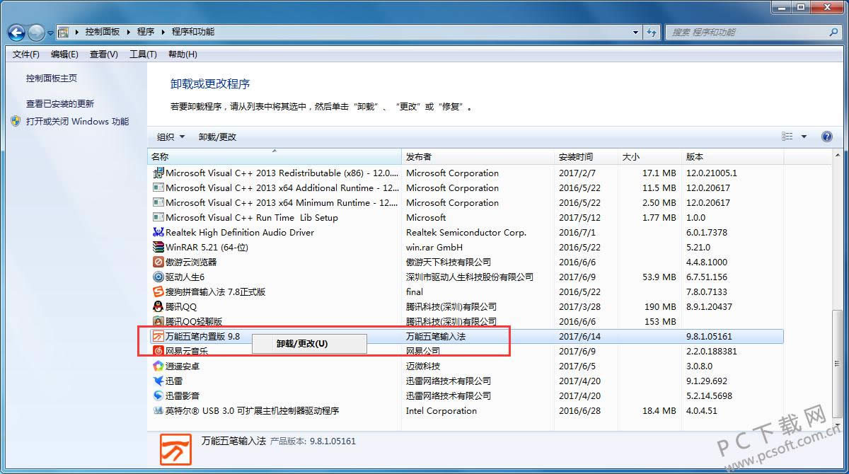849x474 pixels.
Task: Open the view options dropdown arrow
Action: pyautogui.click(x=804, y=137)
